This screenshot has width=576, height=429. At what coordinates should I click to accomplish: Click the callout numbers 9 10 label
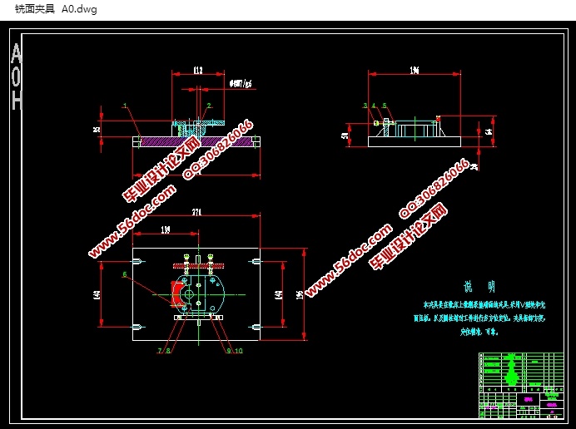[233, 351]
